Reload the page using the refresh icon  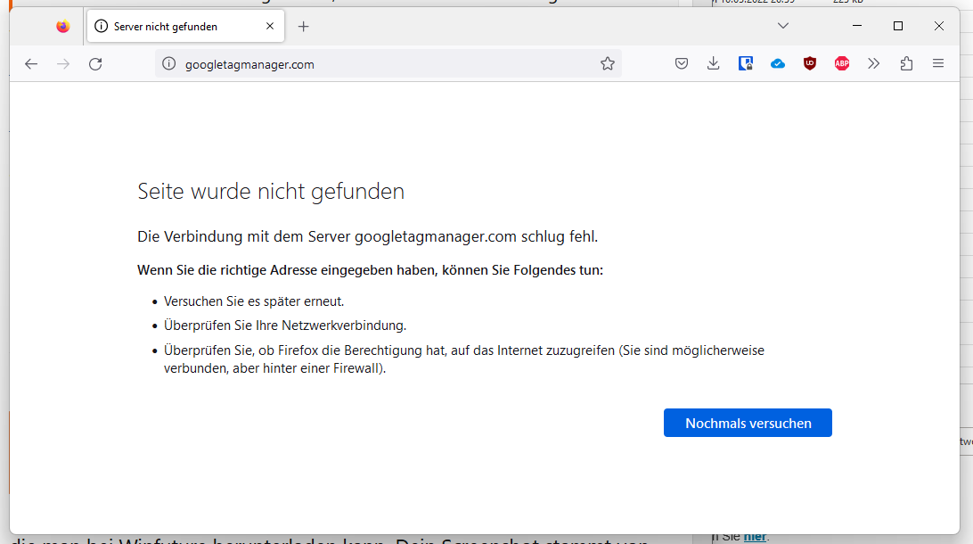coord(95,64)
